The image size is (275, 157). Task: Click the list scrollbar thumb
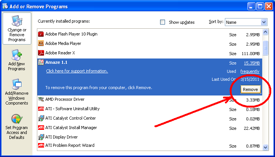point(265,48)
